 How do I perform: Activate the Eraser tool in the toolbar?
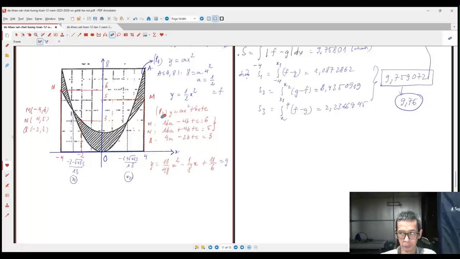point(112,35)
